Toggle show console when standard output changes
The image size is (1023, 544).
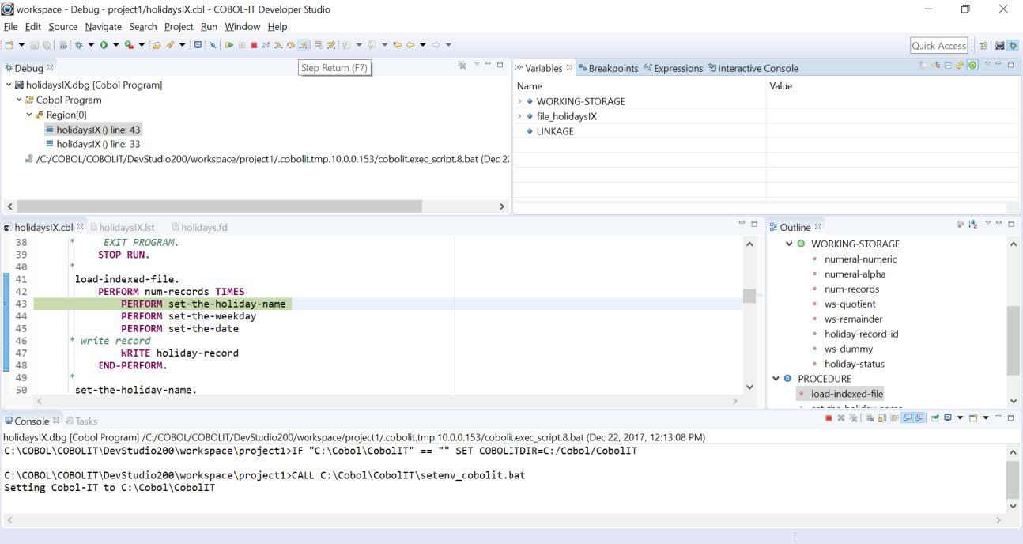coord(908,418)
